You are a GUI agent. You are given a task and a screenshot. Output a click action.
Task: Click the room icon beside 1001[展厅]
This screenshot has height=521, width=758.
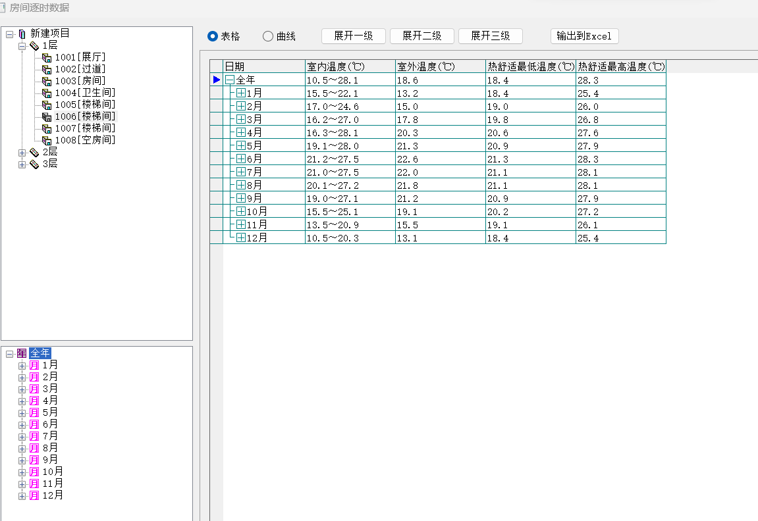point(47,57)
